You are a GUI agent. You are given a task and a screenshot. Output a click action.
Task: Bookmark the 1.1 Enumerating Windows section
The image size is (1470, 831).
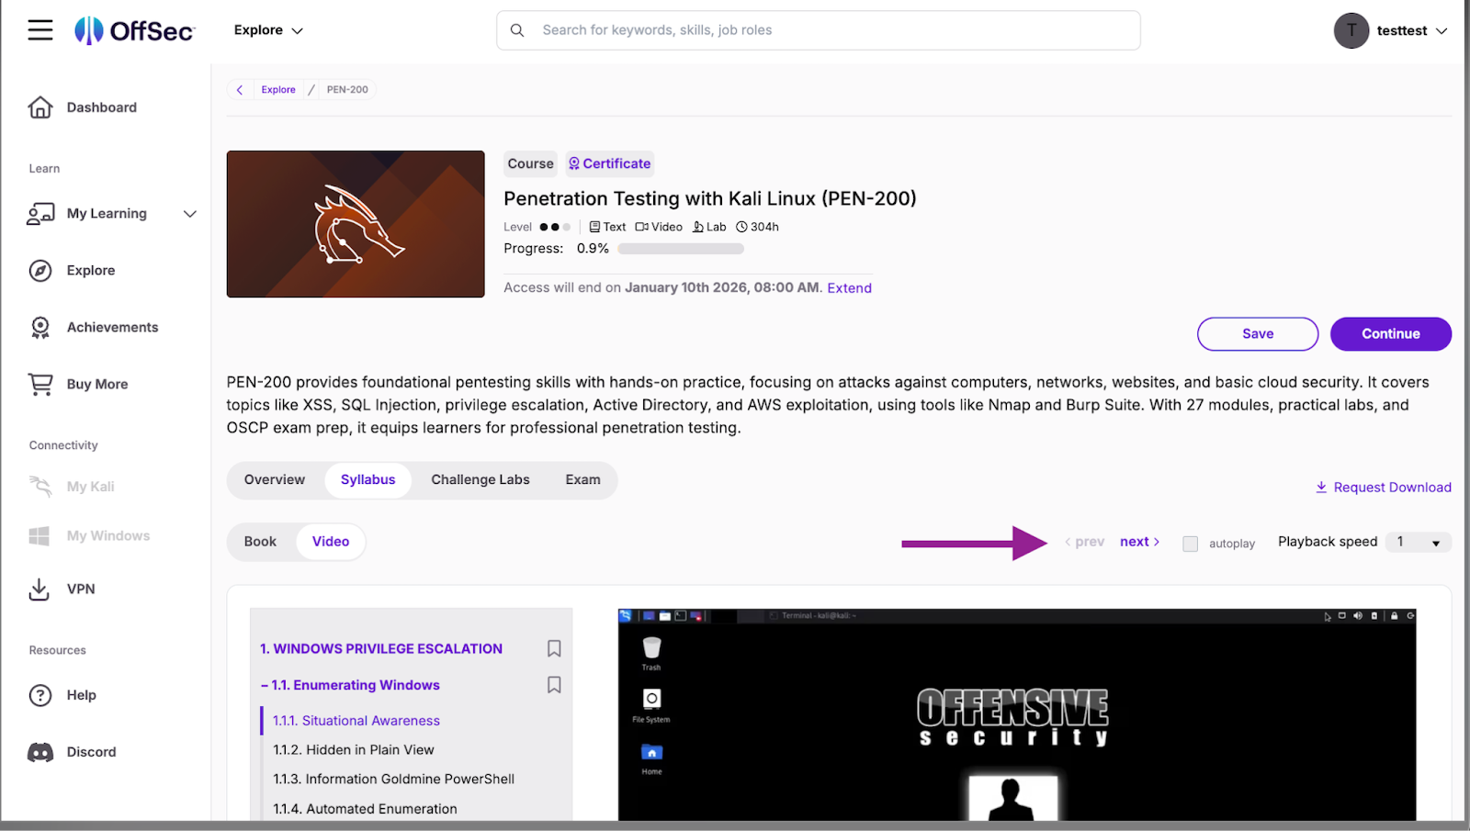pyautogui.click(x=554, y=685)
